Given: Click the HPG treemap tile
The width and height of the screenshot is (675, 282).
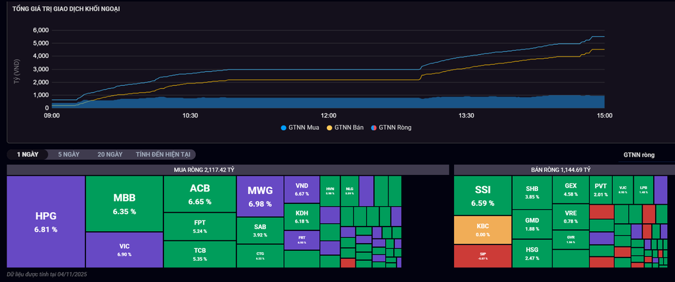Looking at the screenshot, I should coord(46,222).
